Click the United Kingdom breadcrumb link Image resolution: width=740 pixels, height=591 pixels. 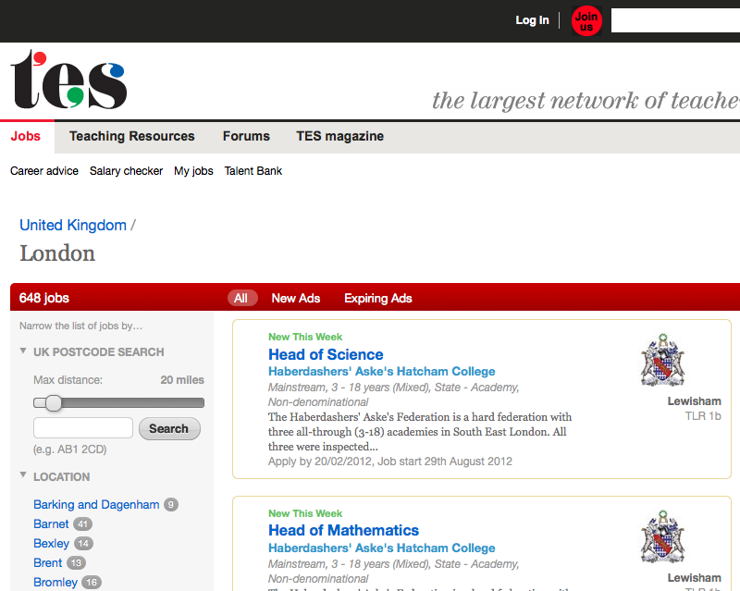tap(73, 225)
